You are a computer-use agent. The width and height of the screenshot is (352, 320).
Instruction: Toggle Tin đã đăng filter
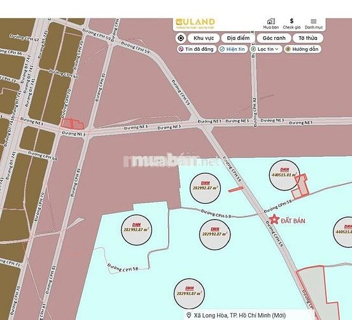coord(197,49)
